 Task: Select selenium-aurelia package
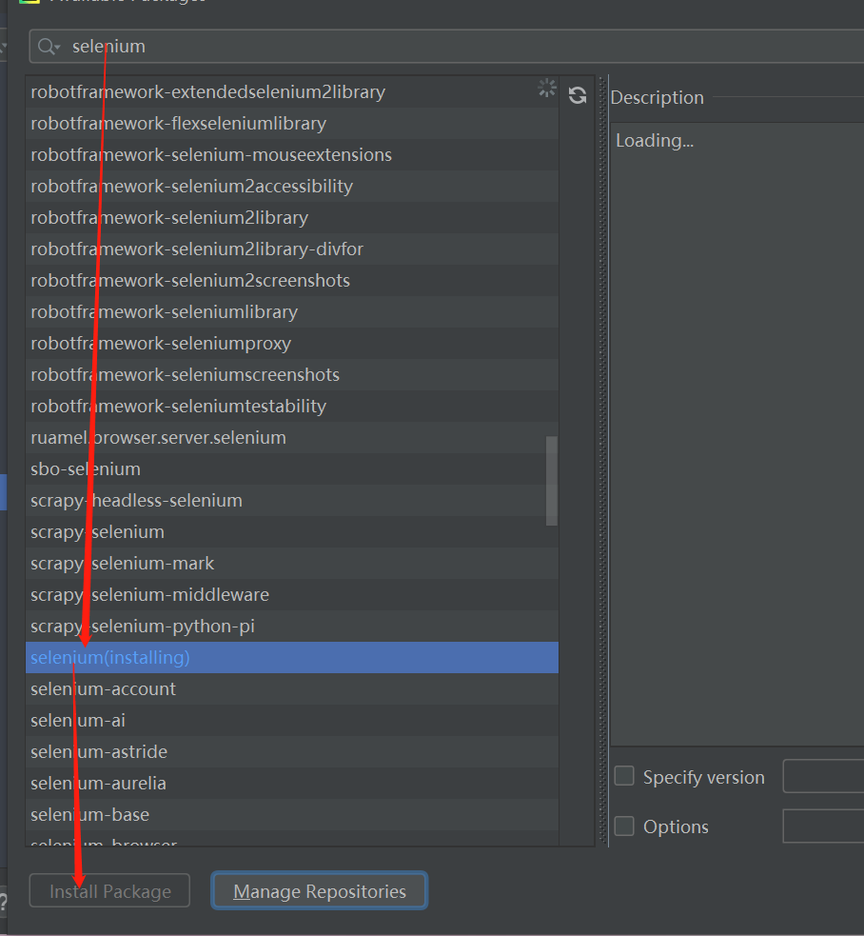click(x=292, y=784)
